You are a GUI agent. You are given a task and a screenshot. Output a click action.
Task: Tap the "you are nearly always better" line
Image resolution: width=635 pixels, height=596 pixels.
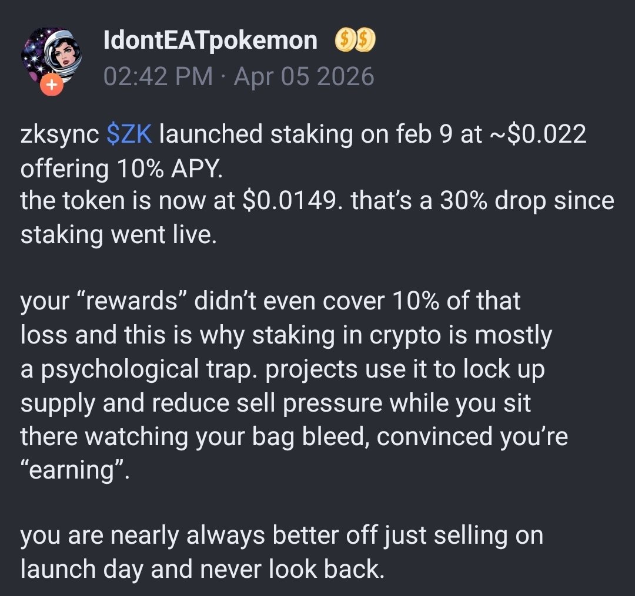282,537
